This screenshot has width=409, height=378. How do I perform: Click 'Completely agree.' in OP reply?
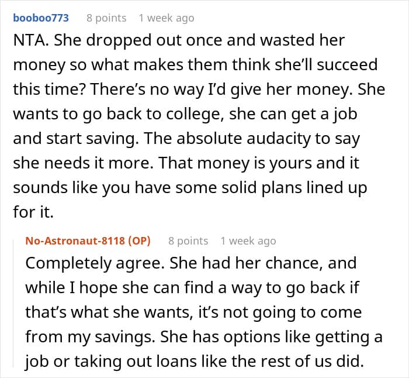(95, 263)
